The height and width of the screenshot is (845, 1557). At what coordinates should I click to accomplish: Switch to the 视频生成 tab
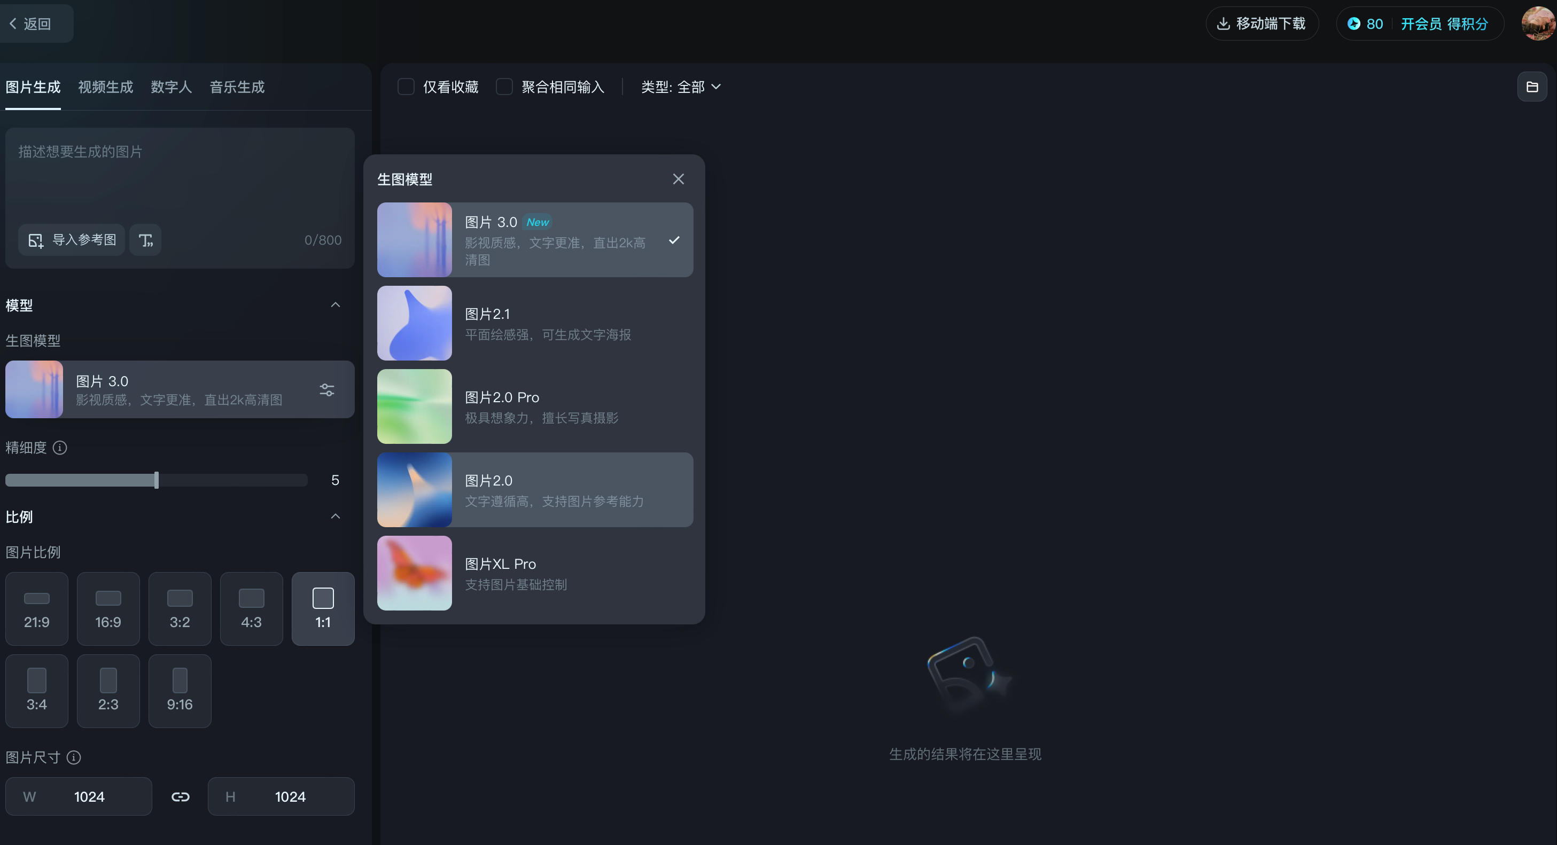pos(106,87)
